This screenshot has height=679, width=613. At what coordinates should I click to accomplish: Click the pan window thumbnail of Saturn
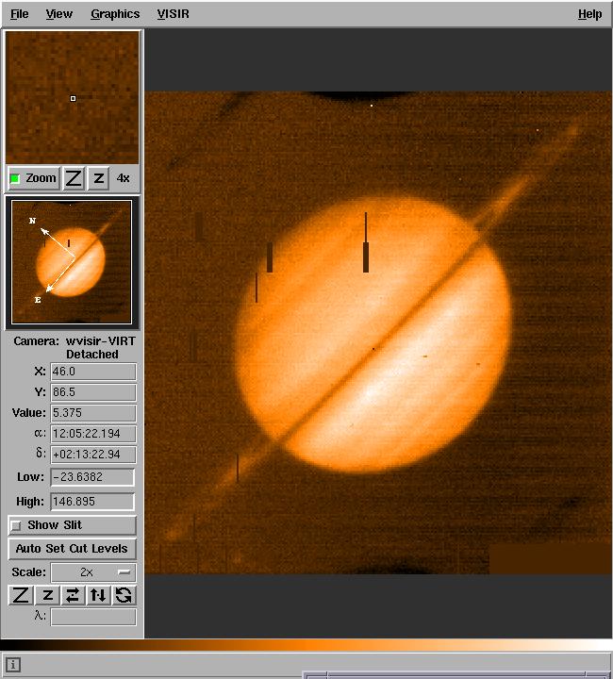pos(72,262)
